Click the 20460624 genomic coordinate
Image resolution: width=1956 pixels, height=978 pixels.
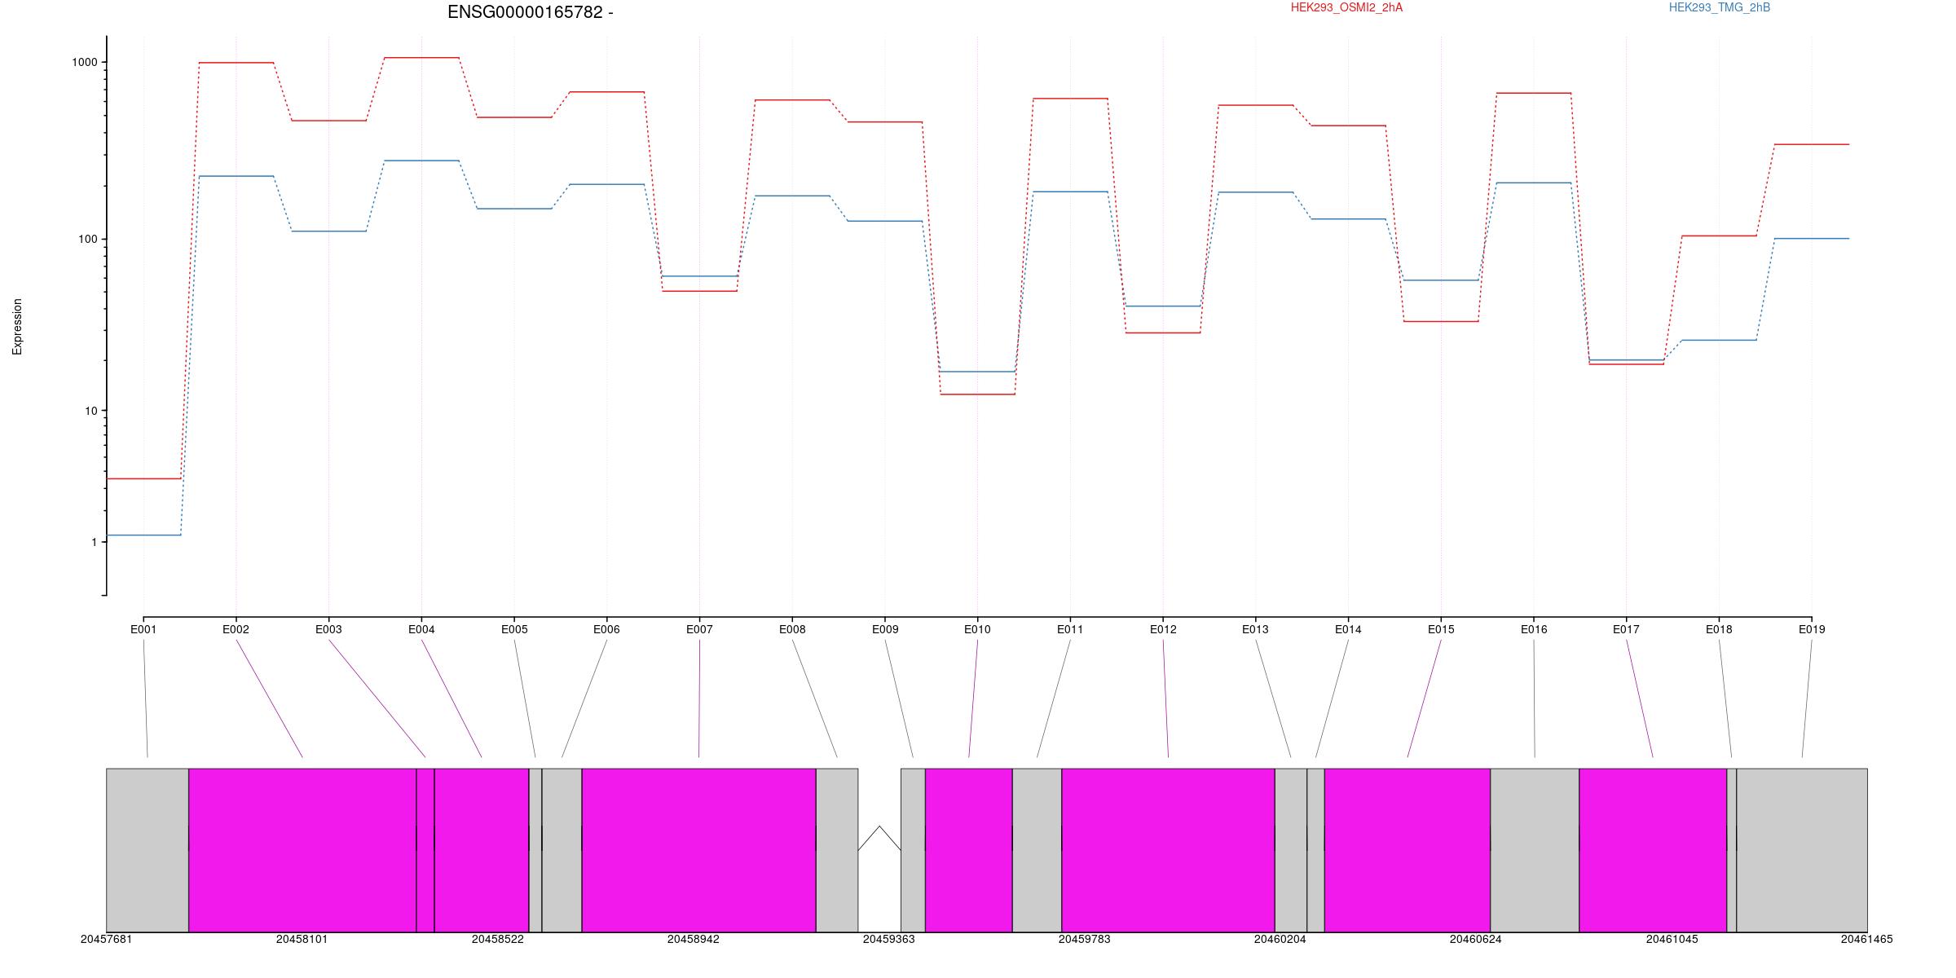(1476, 940)
